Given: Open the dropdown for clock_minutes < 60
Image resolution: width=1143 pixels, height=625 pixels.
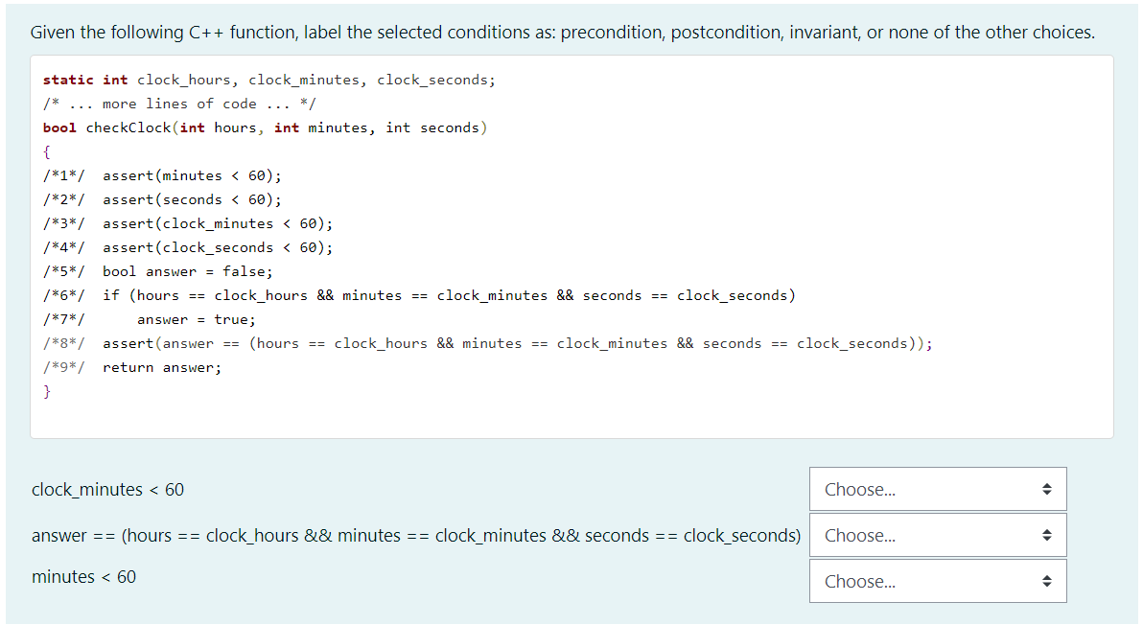Looking at the screenshot, I should tap(937, 489).
